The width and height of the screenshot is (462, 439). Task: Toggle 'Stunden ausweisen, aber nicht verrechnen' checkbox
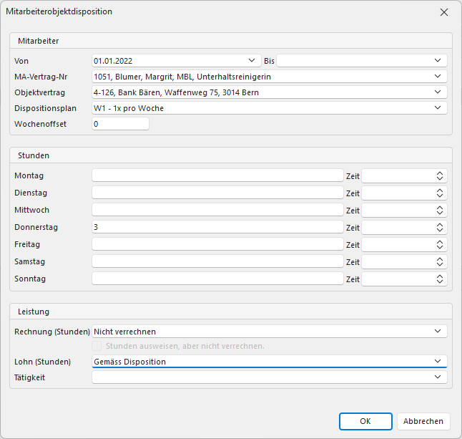tap(98, 347)
